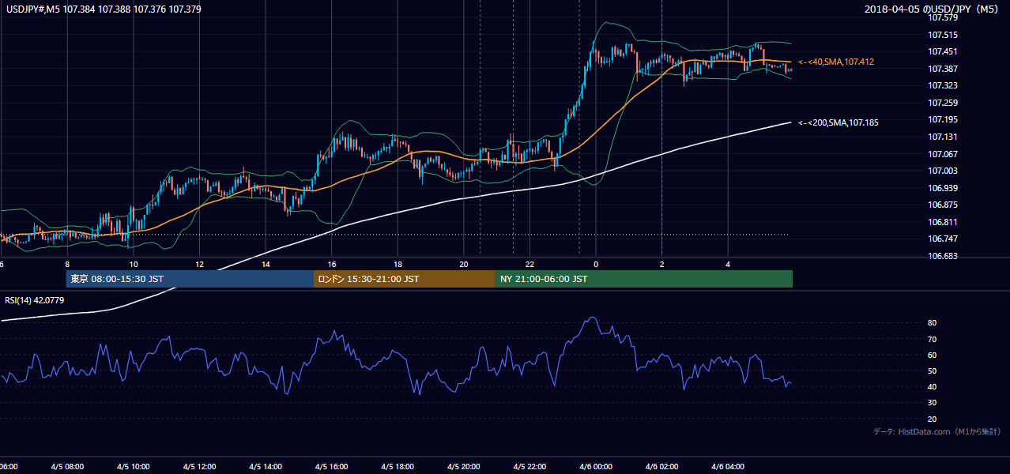
Task: Click the RSI(14) 42.0779 indicator label
Action: 35,300
